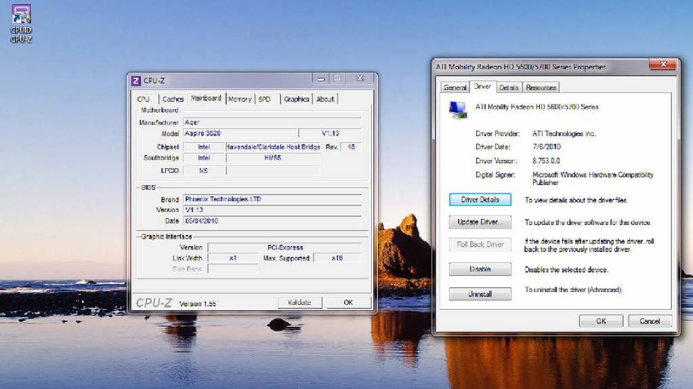Switch to the CPU tab in CPU-Z
The height and width of the screenshot is (389, 693).
pos(143,99)
